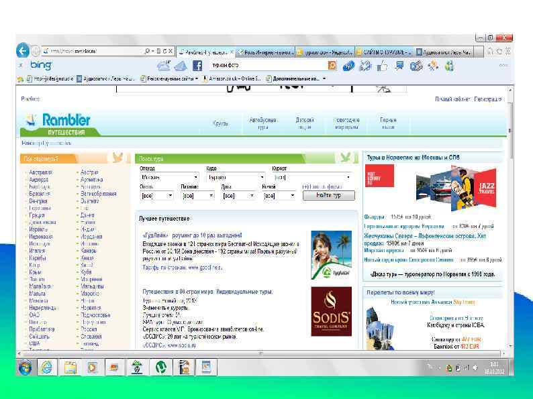Expand the Дата date dropdown
Viewport: 533px width, 399px height.
click(x=252, y=196)
